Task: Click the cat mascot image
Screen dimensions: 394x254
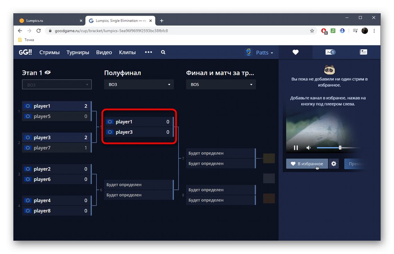Action: coord(329,69)
